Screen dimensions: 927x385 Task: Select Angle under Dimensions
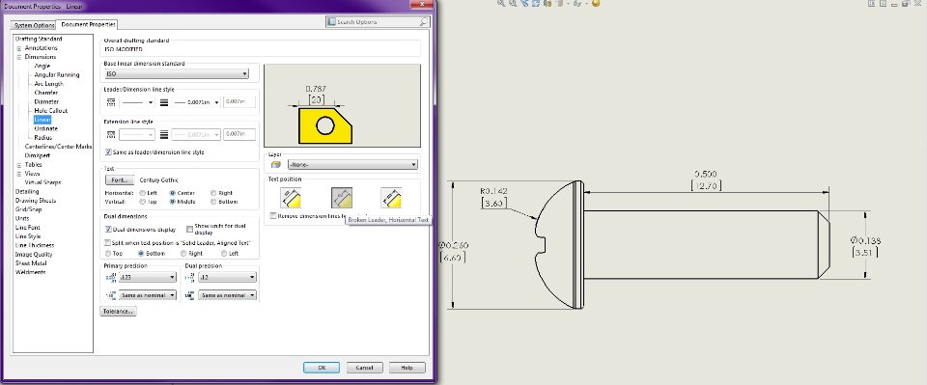coord(42,67)
